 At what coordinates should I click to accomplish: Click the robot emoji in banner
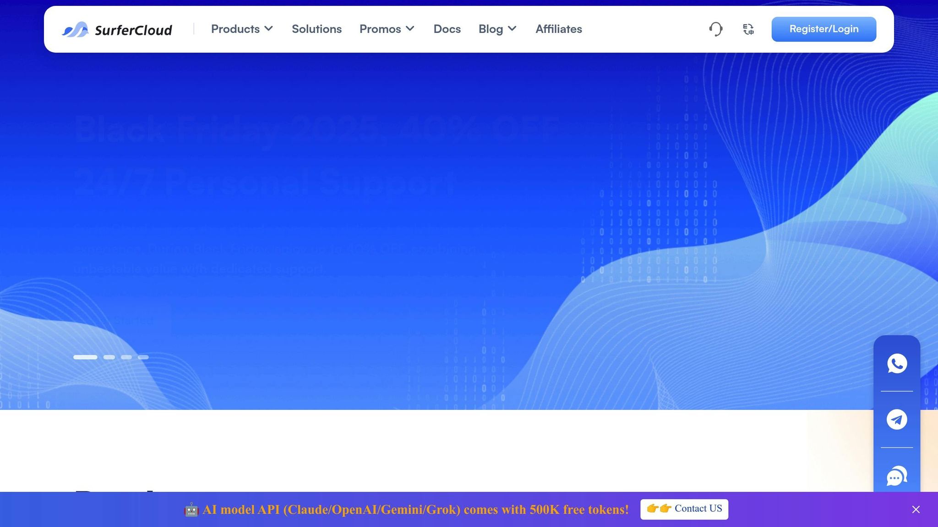[191, 510]
